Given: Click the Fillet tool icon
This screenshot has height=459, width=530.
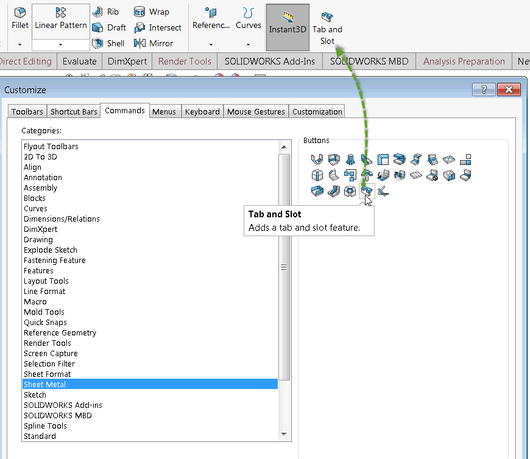Looking at the screenshot, I should pos(20,13).
